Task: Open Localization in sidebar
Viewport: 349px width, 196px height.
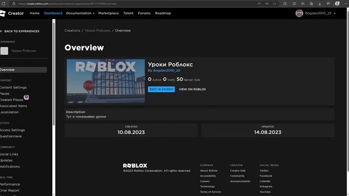Action: pos(9,112)
